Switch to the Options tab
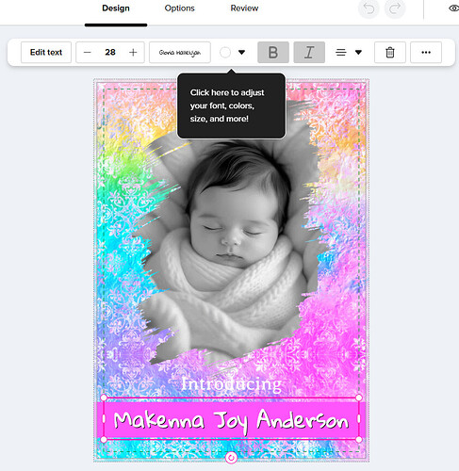Screen dimensions: 459x471 (180, 8)
